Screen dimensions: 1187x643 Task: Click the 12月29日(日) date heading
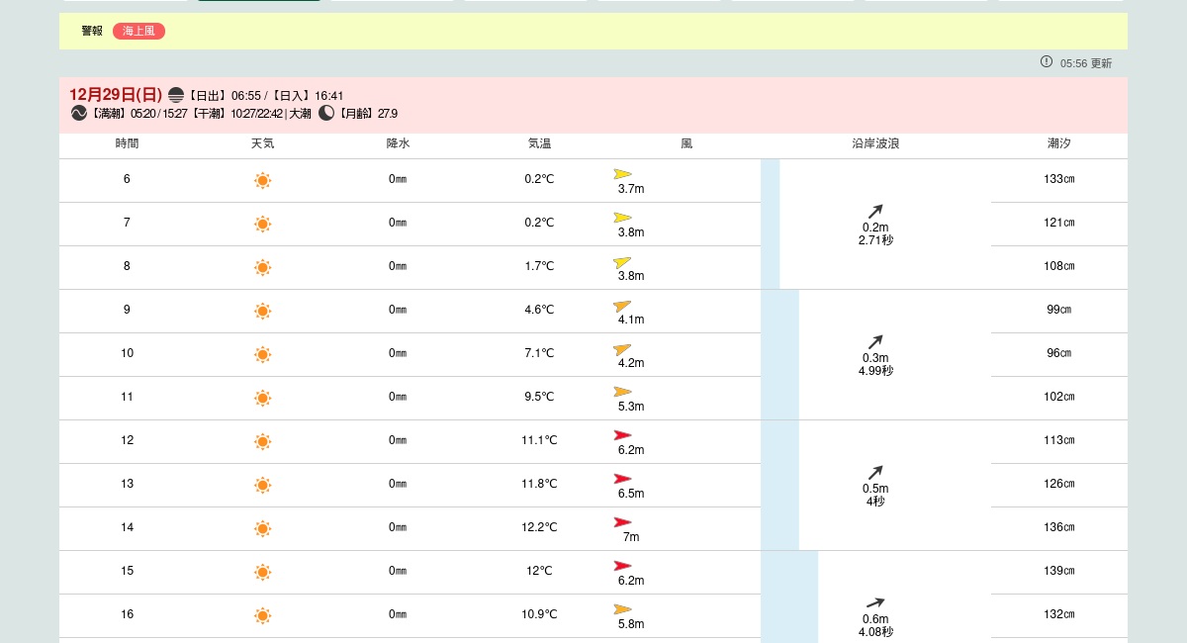115,95
